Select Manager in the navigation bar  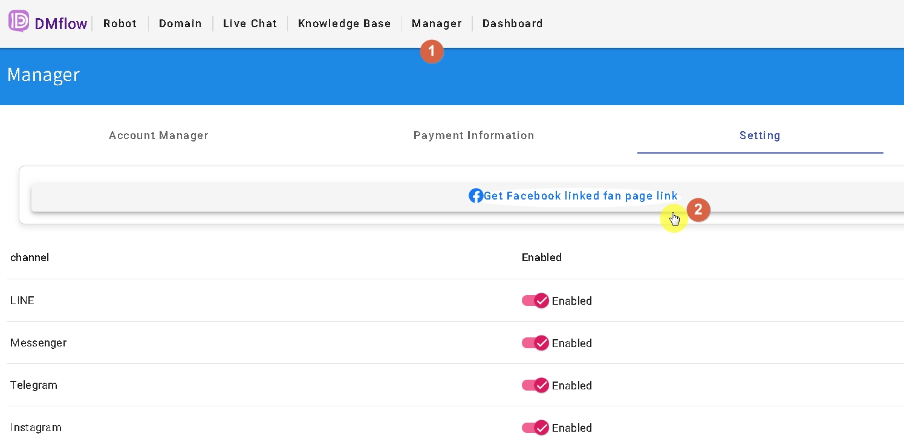click(x=437, y=23)
